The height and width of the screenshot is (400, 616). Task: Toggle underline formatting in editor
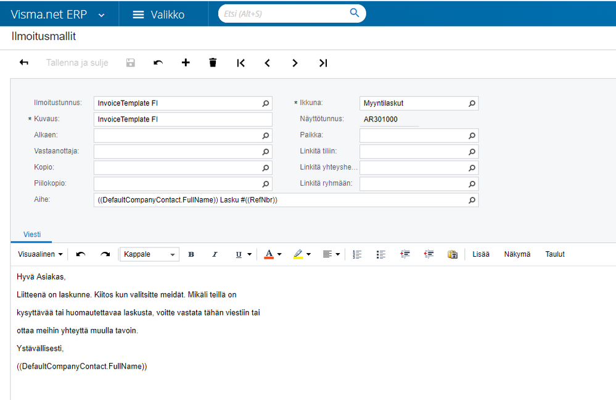pyautogui.click(x=239, y=254)
